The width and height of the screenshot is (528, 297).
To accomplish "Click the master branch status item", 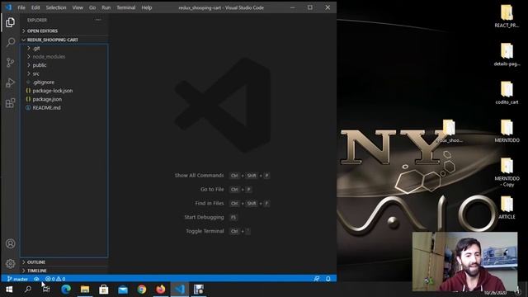I will click(x=17, y=279).
